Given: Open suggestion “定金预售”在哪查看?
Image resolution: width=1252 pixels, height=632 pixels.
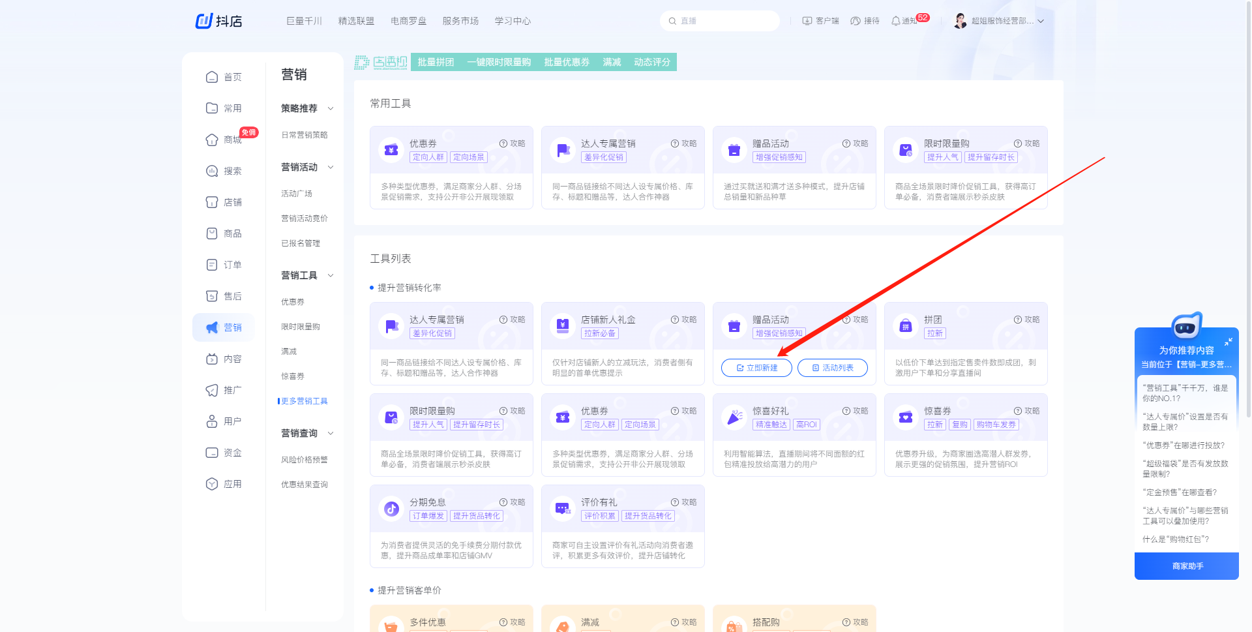Looking at the screenshot, I should [x=1179, y=492].
